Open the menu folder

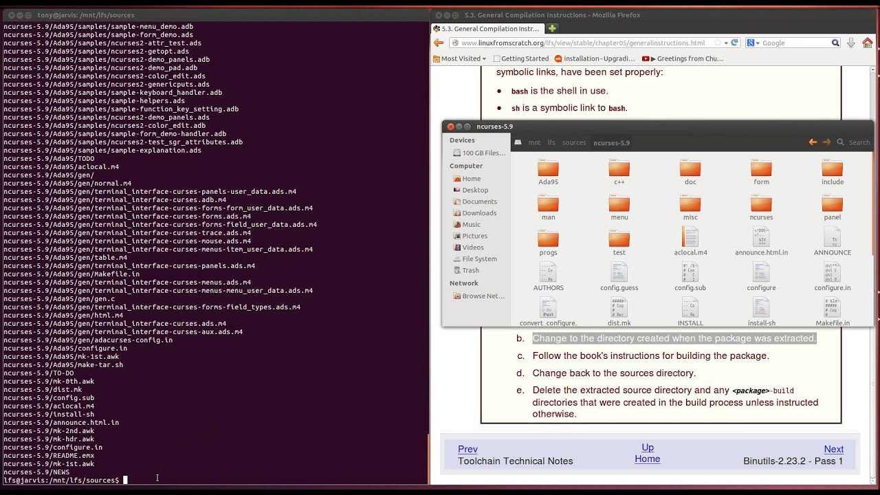click(x=619, y=207)
